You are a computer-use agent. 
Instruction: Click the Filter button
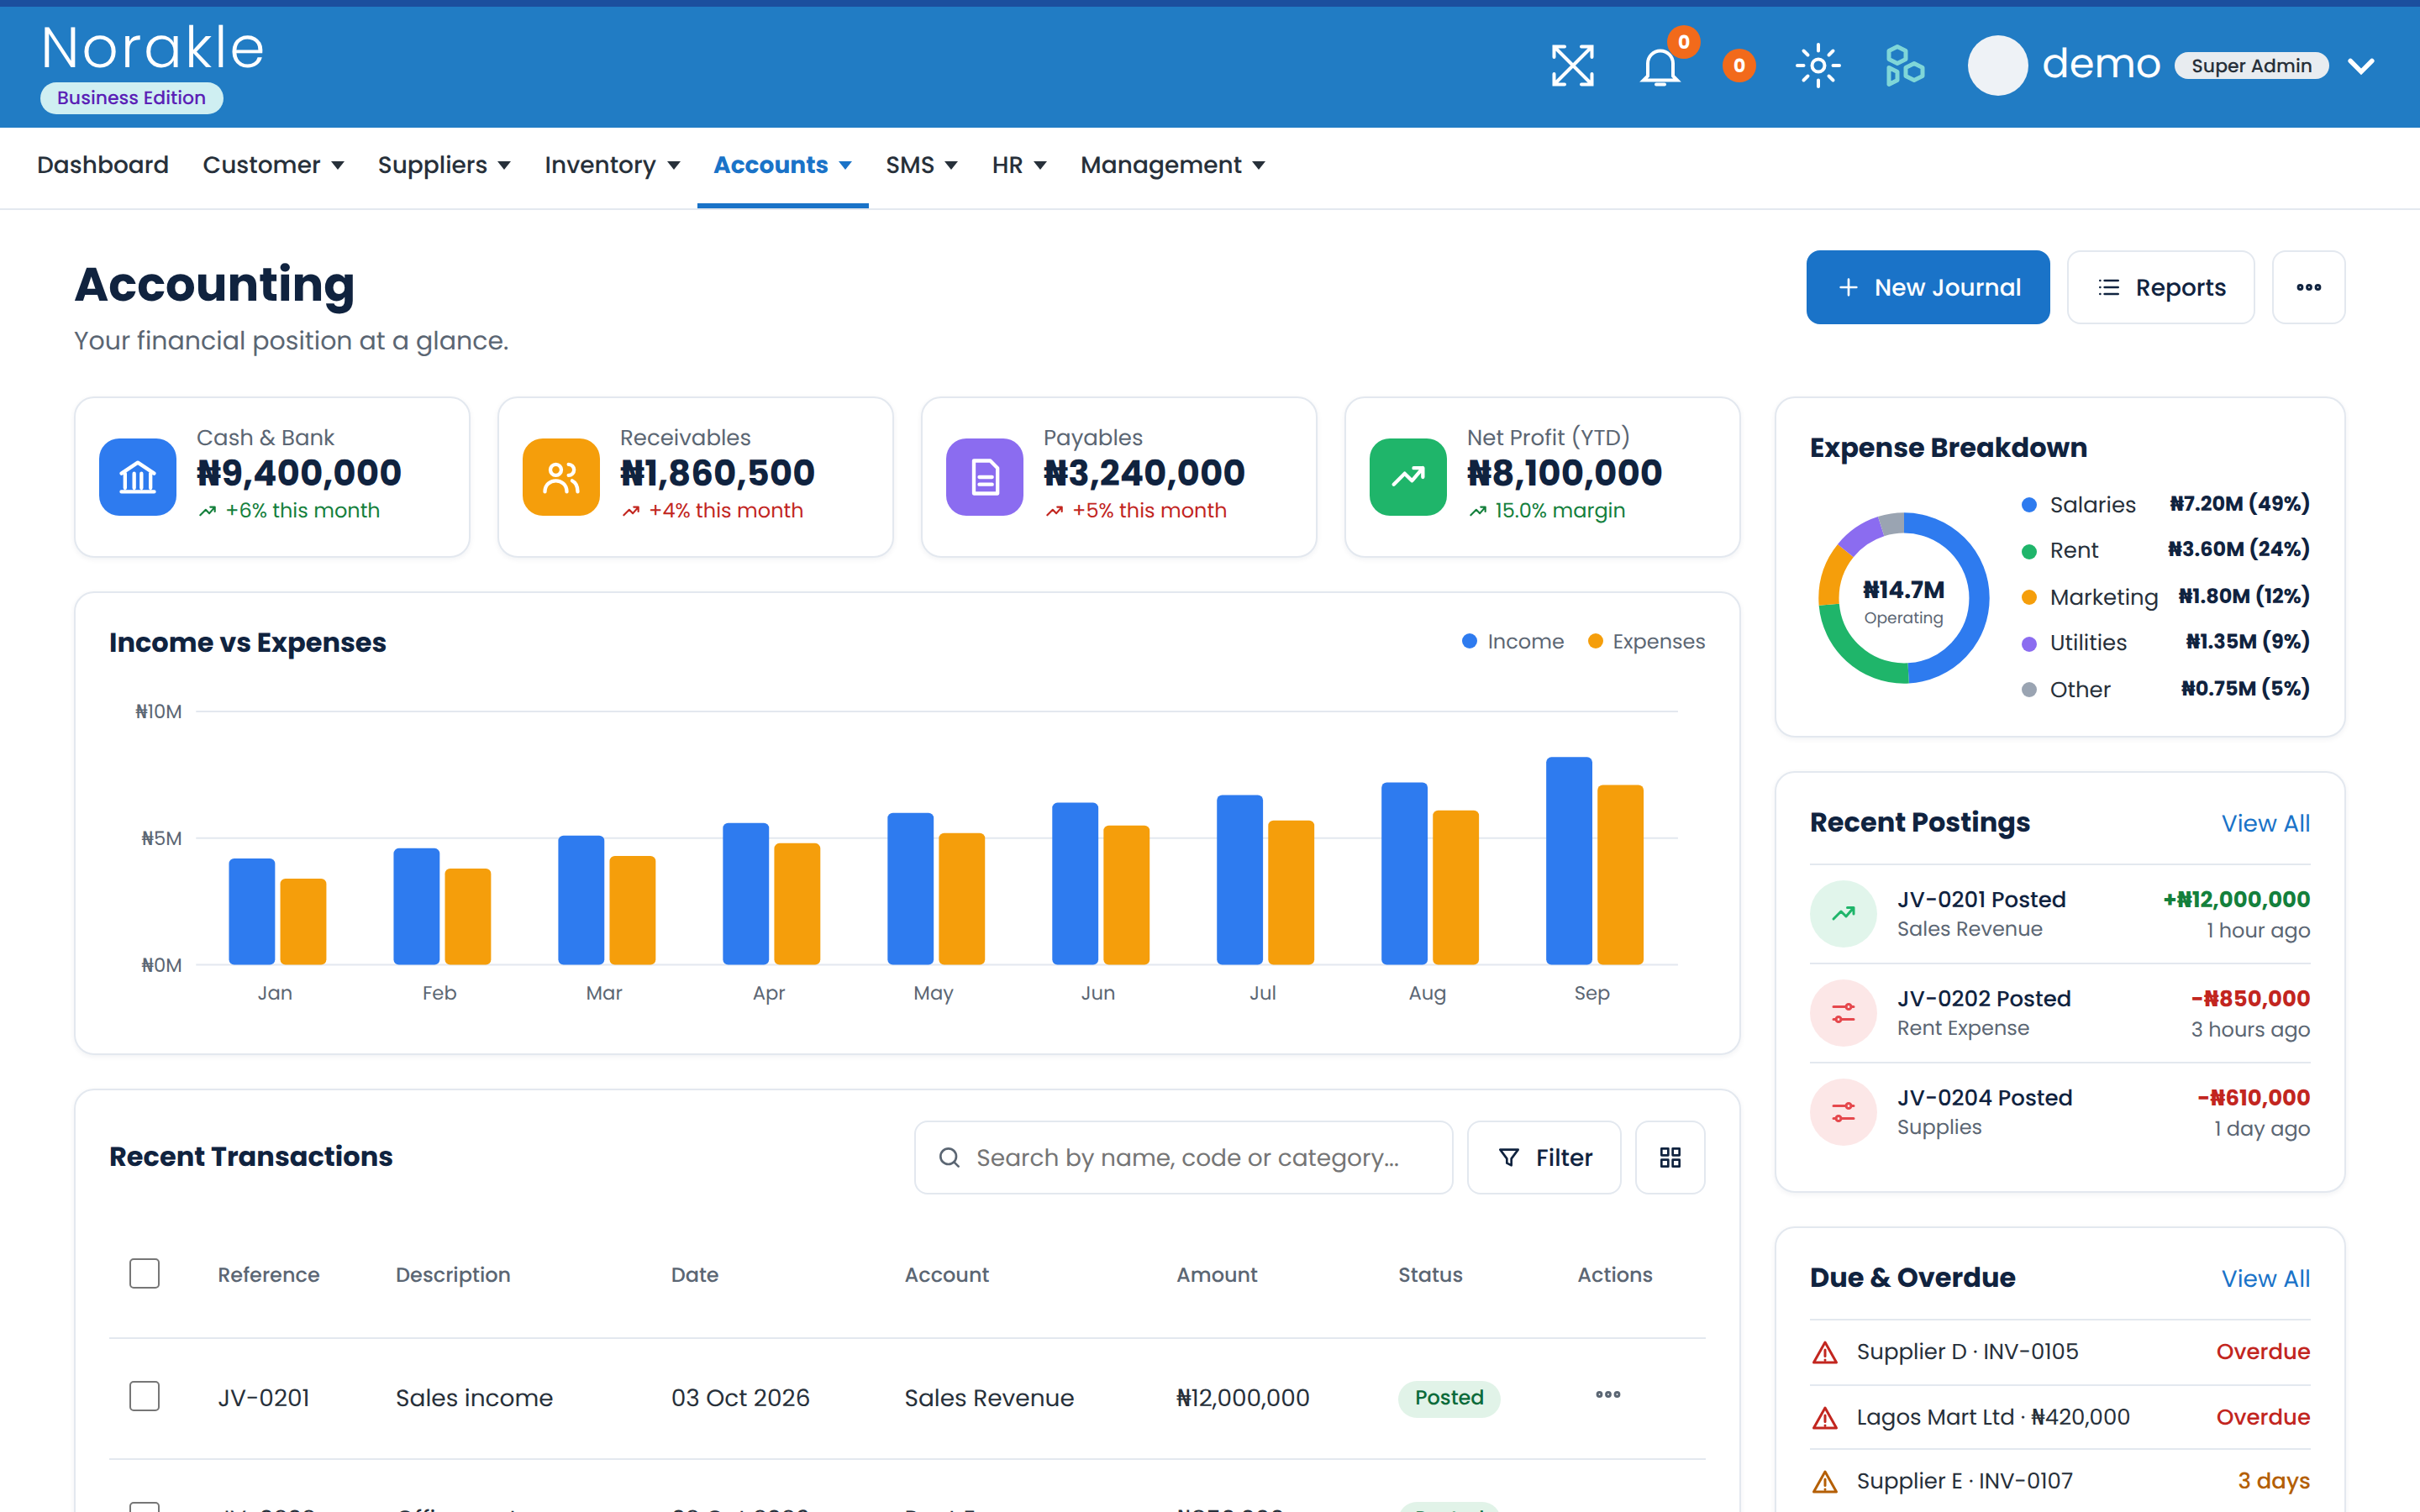point(1543,1157)
